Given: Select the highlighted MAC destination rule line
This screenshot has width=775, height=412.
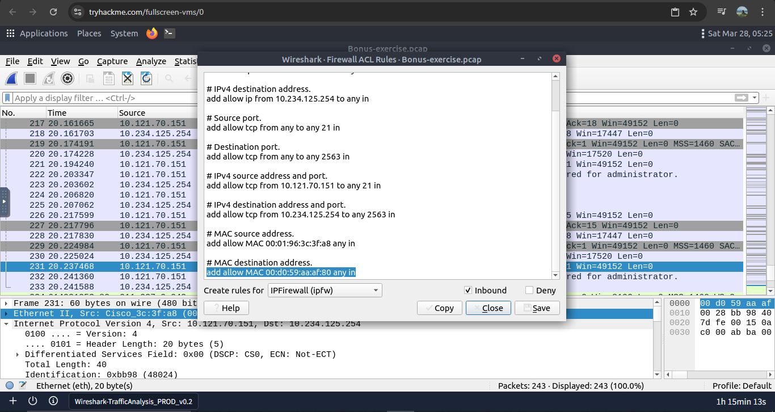Looking at the screenshot, I should coord(281,272).
